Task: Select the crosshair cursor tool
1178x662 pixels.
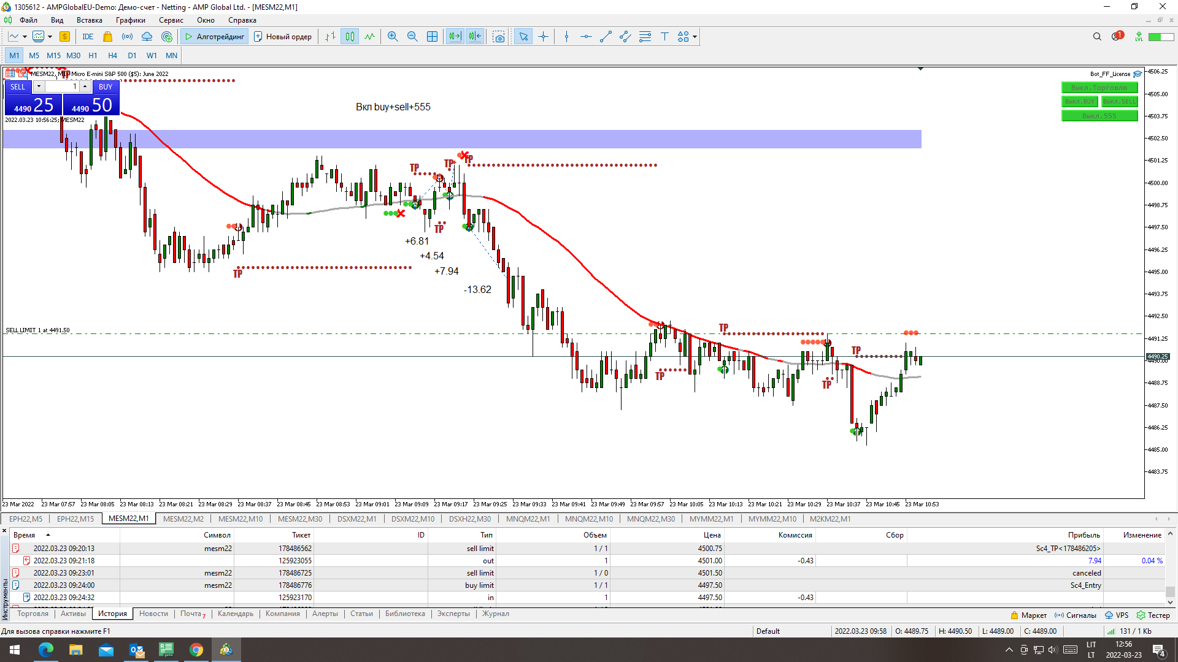Action: click(543, 37)
